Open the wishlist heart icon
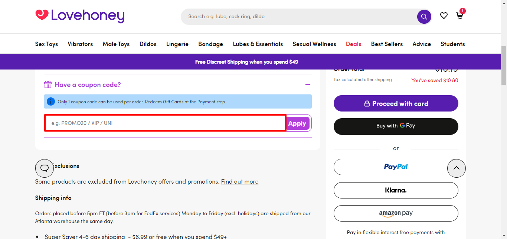This screenshot has height=239, width=507. click(444, 16)
